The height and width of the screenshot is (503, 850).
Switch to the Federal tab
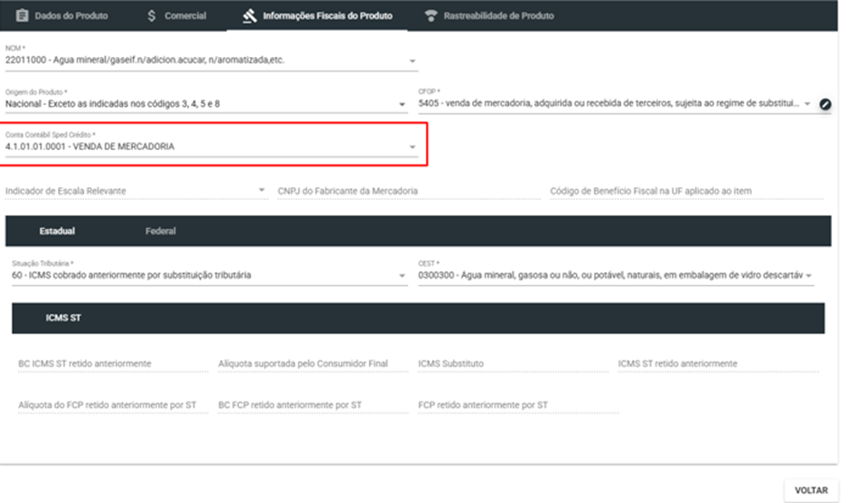tap(160, 232)
